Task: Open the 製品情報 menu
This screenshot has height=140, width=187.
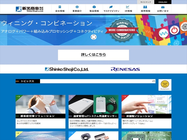Action: pos(94,9)
